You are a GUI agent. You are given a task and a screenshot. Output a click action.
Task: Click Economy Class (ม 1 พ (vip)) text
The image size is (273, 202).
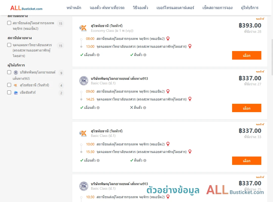pos(112,31)
